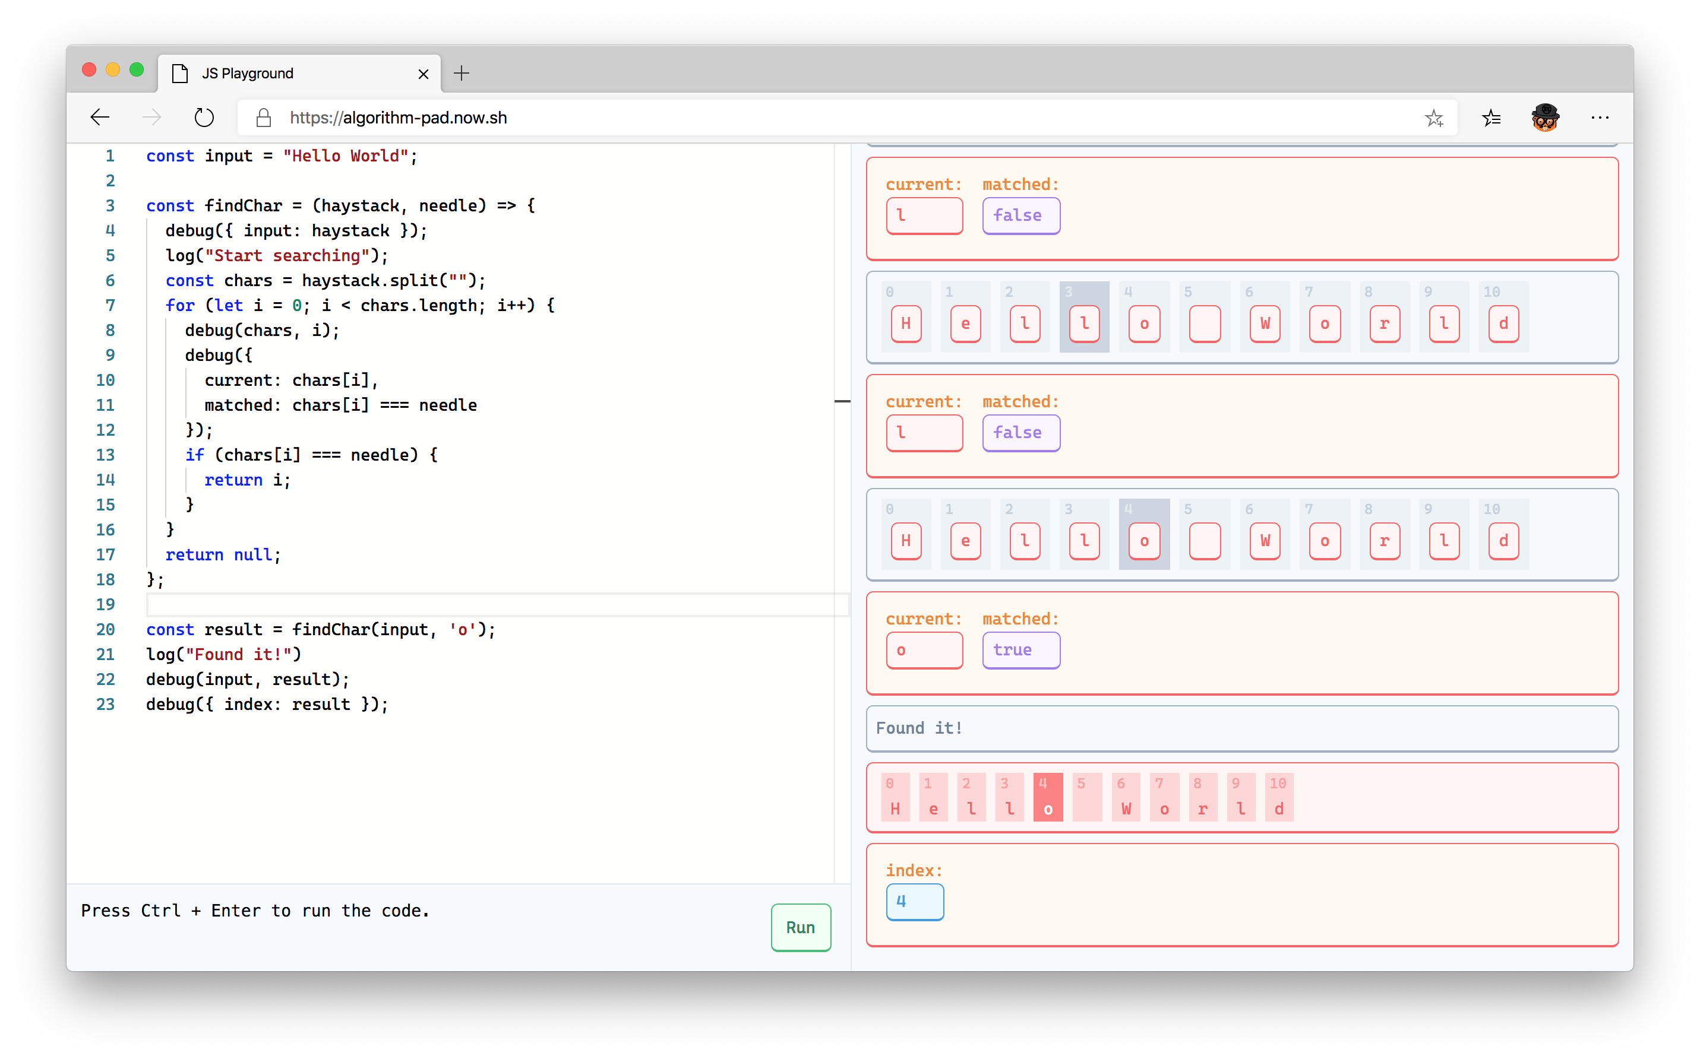Open the favorites list icon

[x=1491, y=118]
